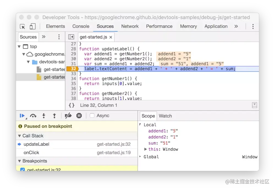
Task: Click the addend2: "1" scope variable
Action: click(x=163, y=137)
